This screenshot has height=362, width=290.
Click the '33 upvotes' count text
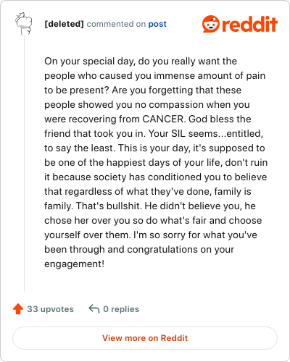pyautogui.click(x=50, y=309)
